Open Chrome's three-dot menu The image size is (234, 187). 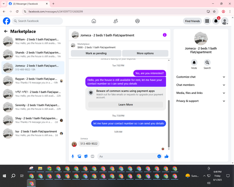[x=230, y=12]
